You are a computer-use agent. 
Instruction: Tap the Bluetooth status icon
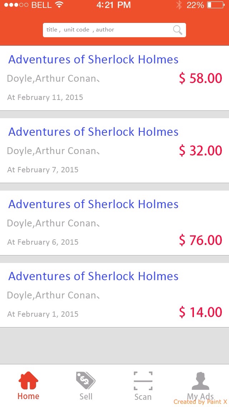tap(179, 5)
